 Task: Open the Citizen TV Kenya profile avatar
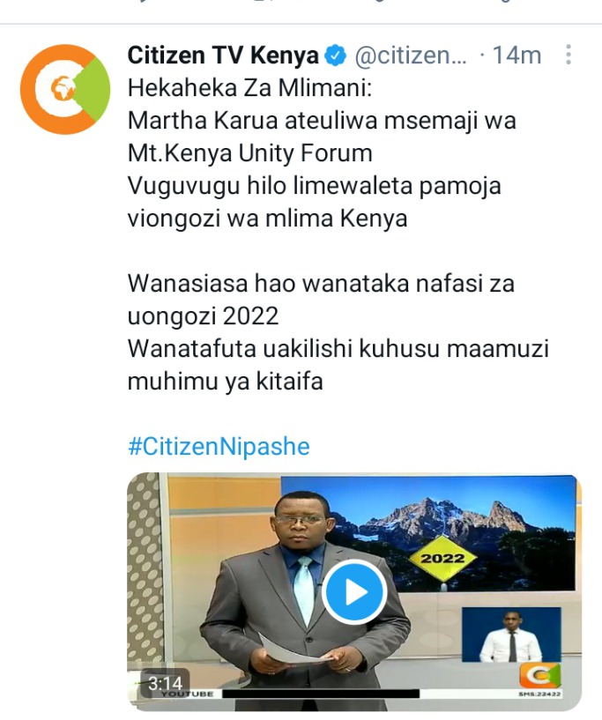65,89
